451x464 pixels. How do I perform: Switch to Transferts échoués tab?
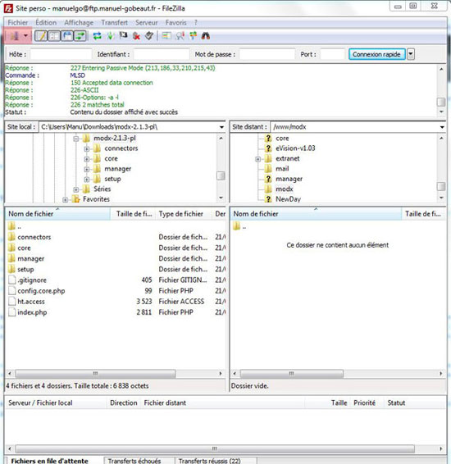click(134, 461)
